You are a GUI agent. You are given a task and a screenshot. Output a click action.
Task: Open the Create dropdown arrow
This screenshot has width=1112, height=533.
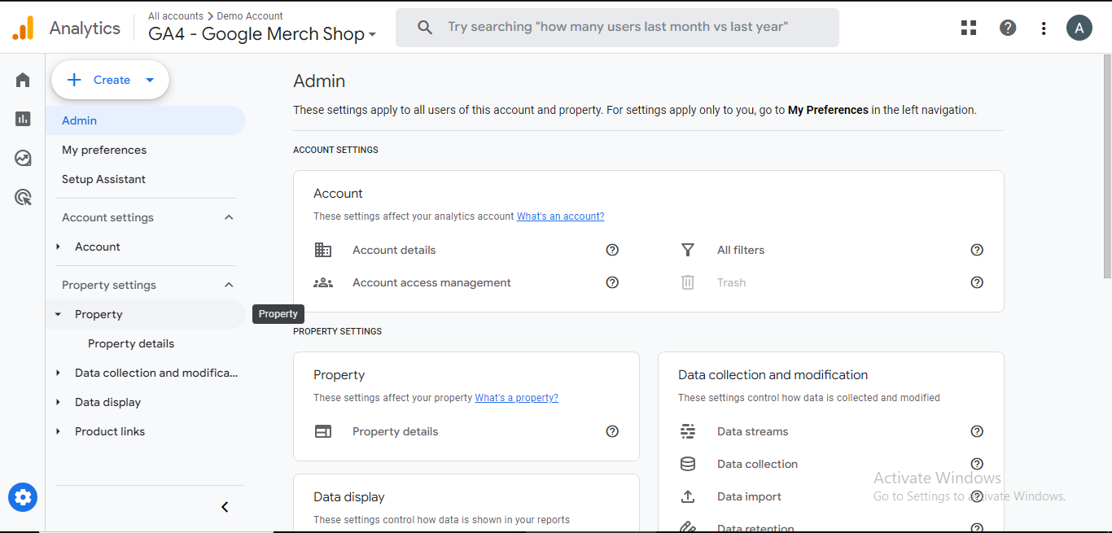point(150,80)
